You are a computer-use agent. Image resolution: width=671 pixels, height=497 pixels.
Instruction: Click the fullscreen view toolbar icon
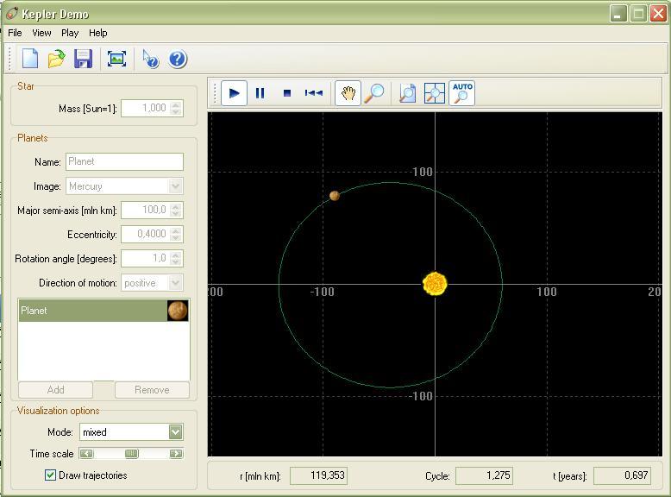116,59
